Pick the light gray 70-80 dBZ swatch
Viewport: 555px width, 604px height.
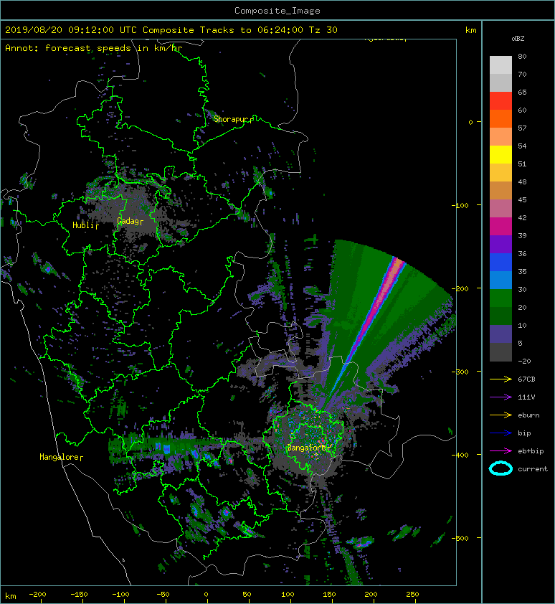(501, 65)
